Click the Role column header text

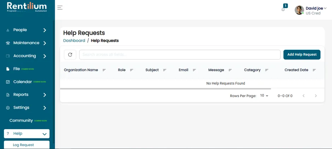122,70
